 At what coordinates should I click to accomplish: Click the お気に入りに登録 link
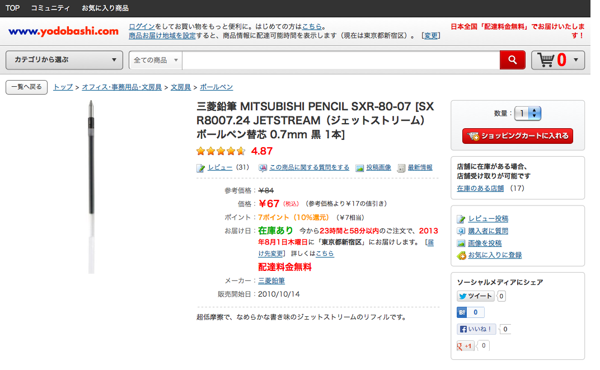[x=495, y=255]
